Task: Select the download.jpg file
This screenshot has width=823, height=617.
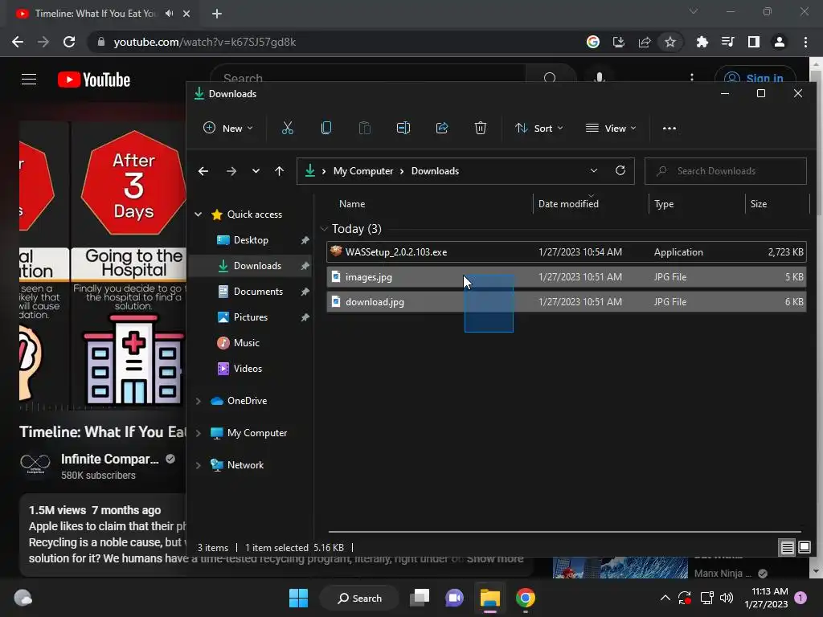Action: (566, 302)
